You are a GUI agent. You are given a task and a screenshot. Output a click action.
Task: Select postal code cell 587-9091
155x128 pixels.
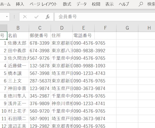pos(40,119)
